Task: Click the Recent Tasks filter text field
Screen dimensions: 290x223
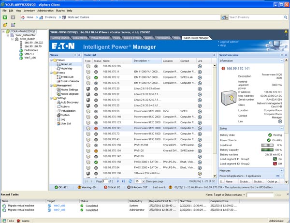Action: [260, 195]
